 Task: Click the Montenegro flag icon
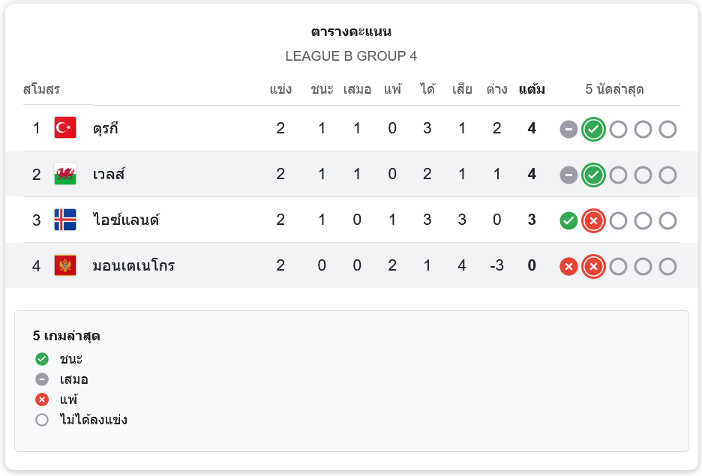click(65, 266)
